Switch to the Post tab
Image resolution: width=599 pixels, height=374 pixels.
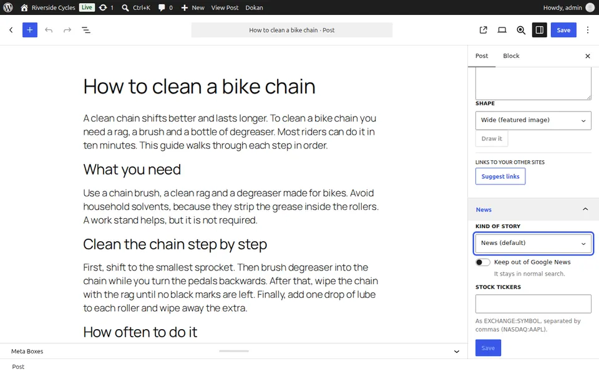[482, 55]
